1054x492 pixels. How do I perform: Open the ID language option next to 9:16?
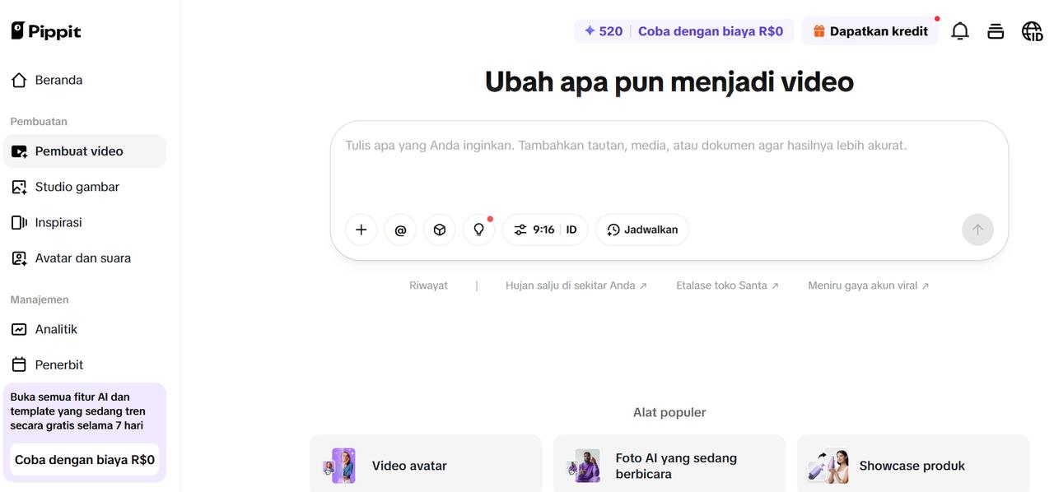[571, 230]
